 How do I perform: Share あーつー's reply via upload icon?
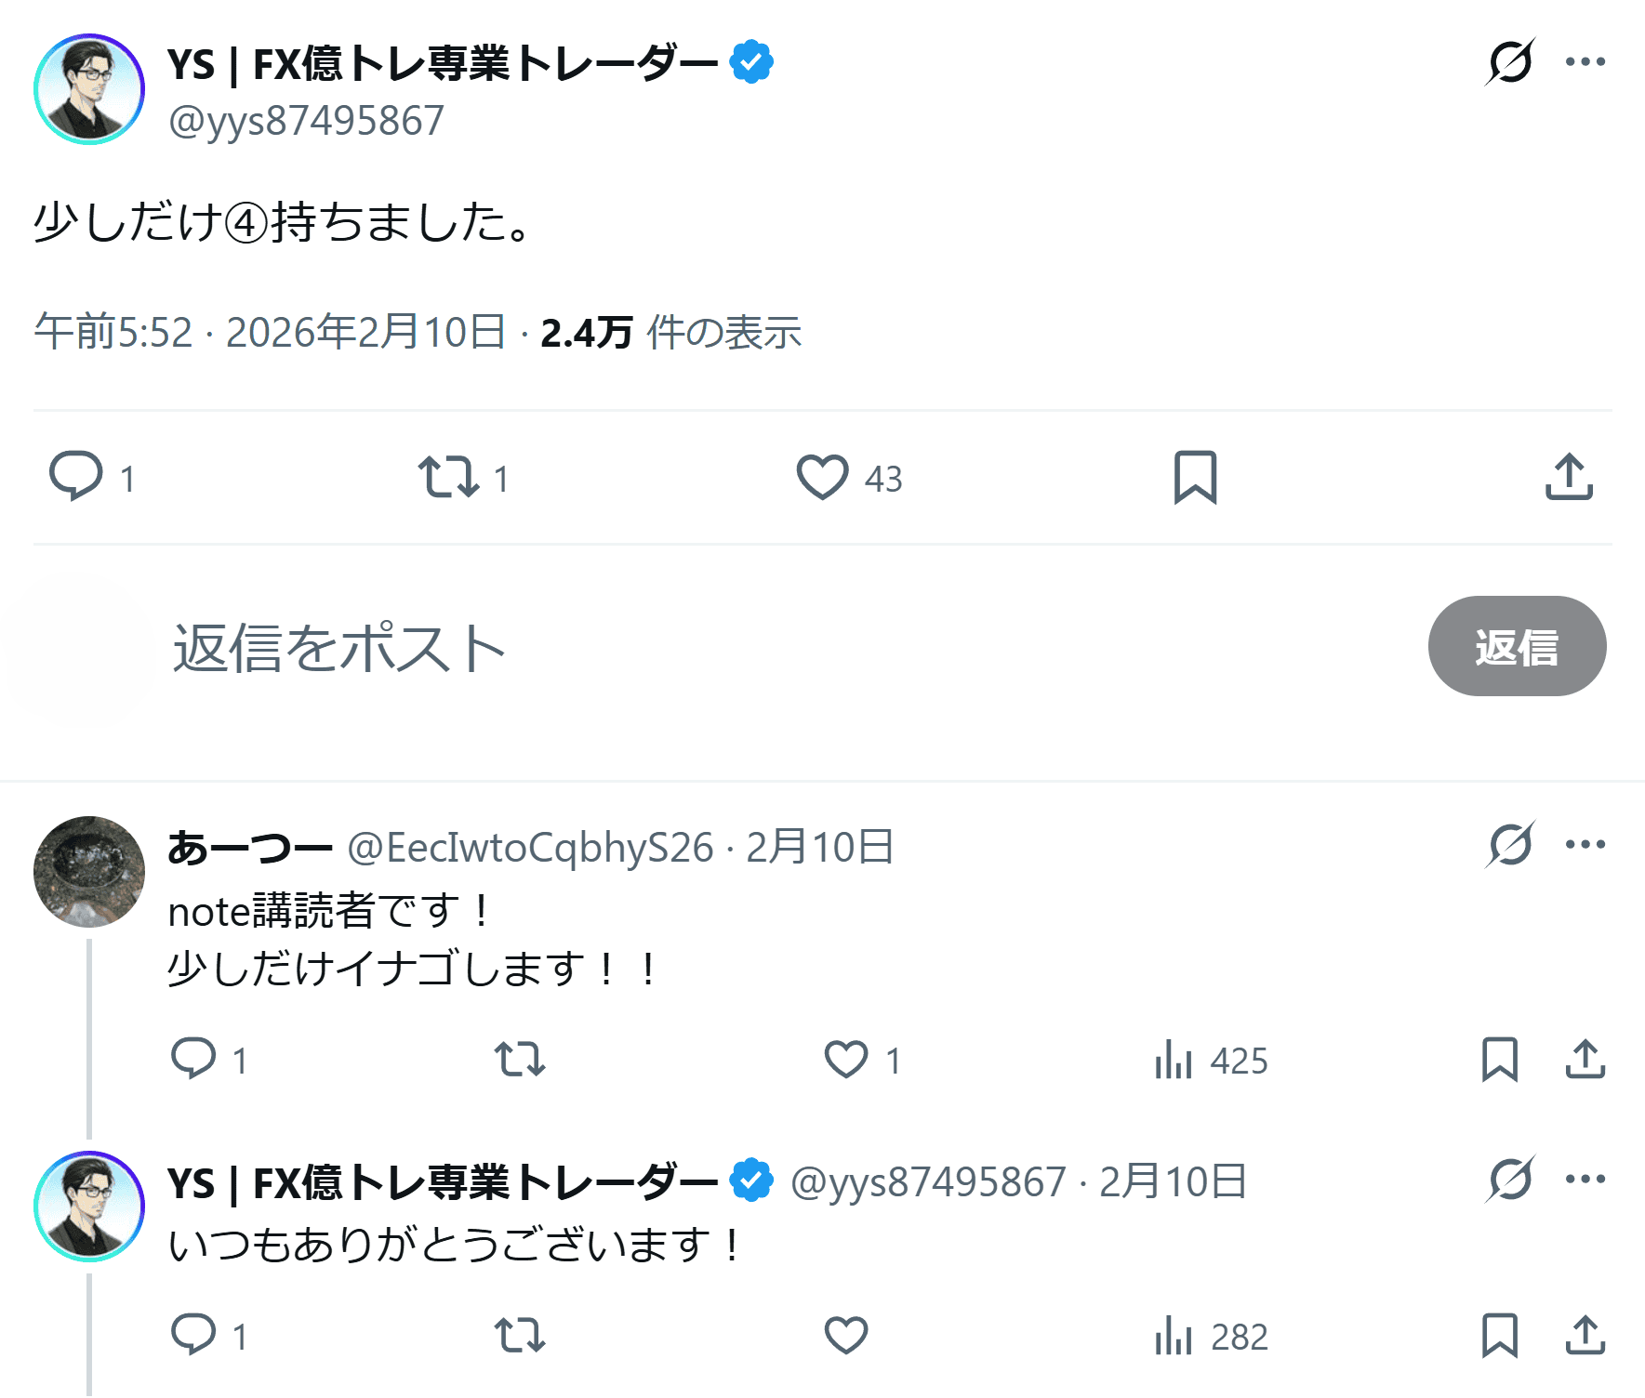[1585, 1060]
